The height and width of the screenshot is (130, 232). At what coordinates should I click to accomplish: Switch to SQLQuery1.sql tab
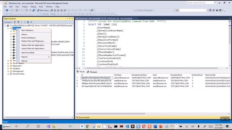120,18
